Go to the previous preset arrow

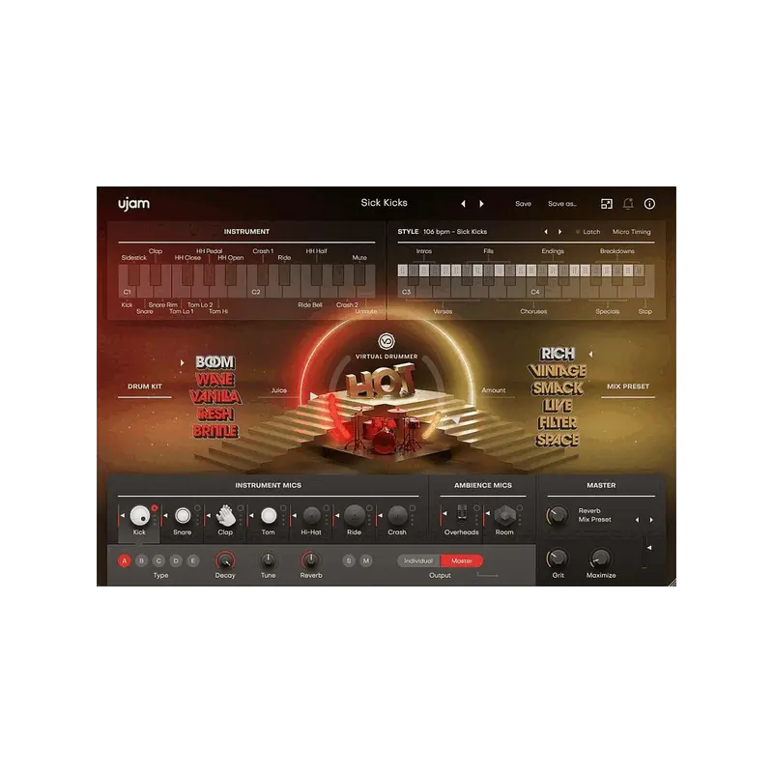tap(464, 204)
